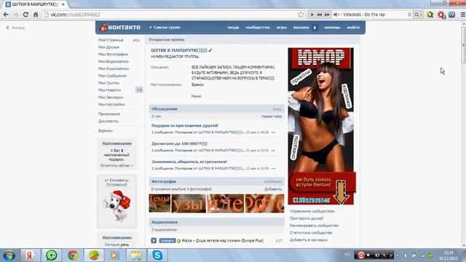Click the ЮМОР group avatar image
This screenshot has height=262, width=466.
pyautogui.click(x=321, y=126)
